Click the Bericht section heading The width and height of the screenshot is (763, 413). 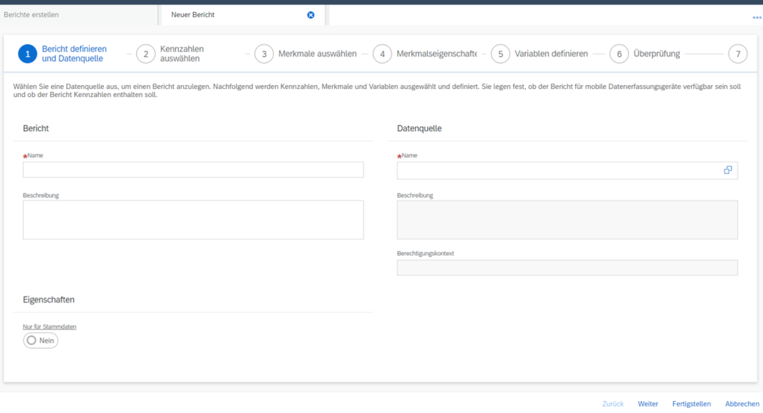35,128
